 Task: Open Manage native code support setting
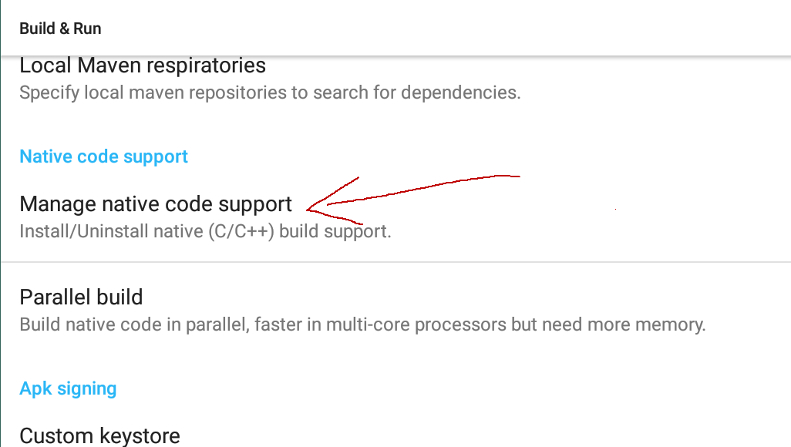coord(395,217)
